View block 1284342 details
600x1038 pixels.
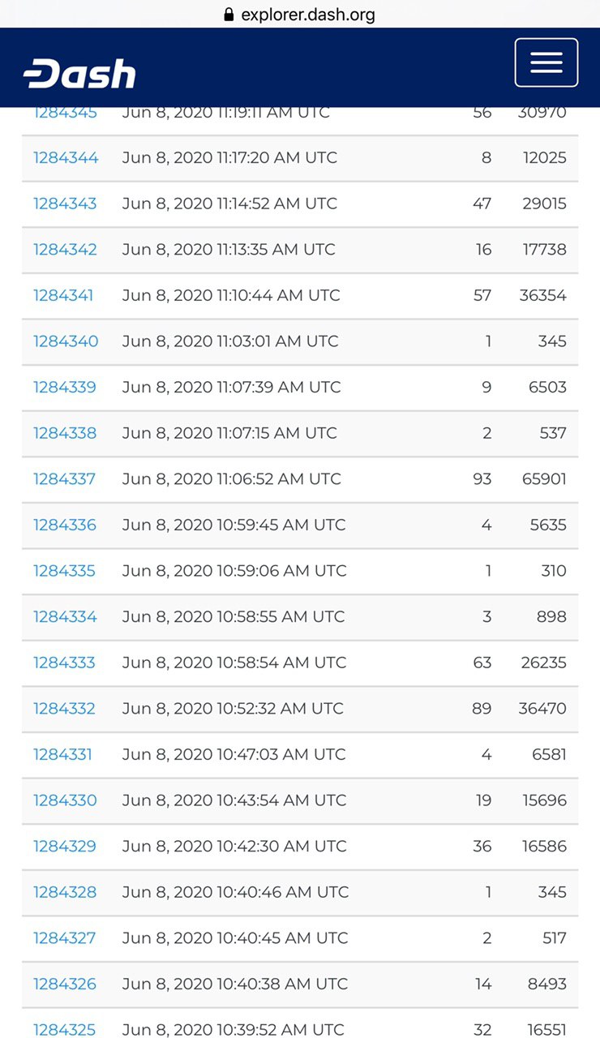coord(65,249)
